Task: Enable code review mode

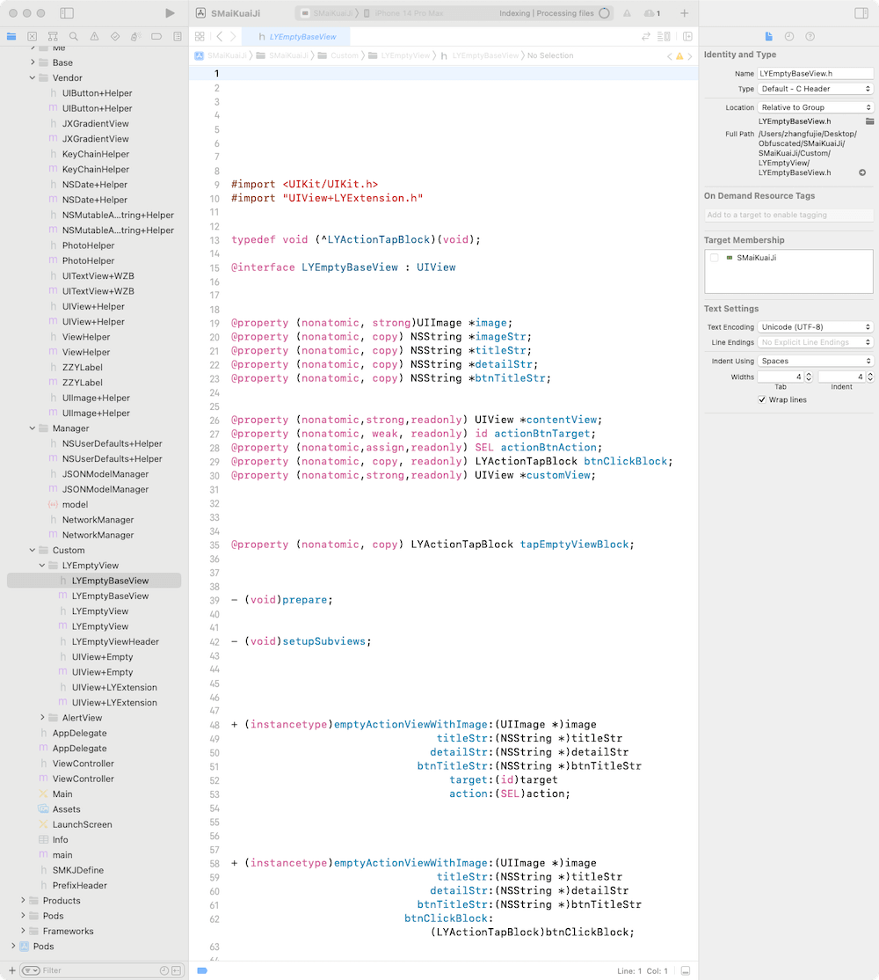Action: pyautogui.click(x=646, y=37)
